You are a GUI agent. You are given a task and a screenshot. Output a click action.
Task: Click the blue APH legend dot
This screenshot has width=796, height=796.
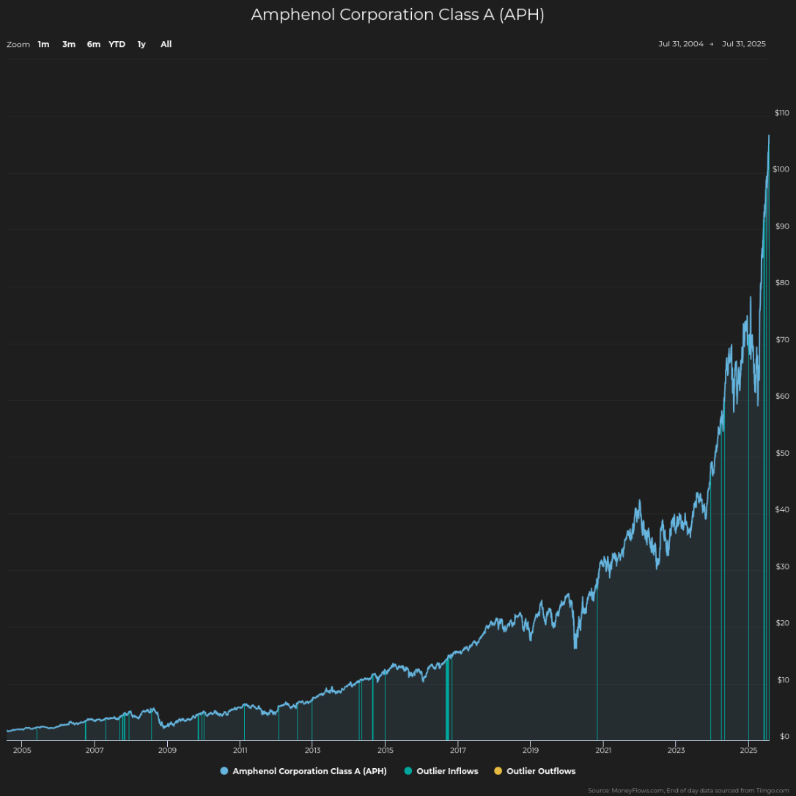tap(224, 771)
